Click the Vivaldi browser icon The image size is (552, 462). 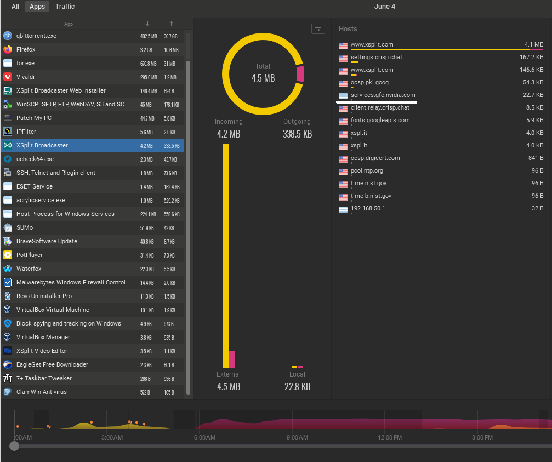(8, 77)
